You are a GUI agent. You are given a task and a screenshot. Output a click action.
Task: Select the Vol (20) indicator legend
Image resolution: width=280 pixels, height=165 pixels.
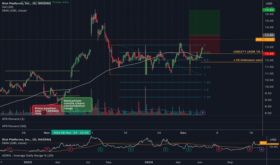pyautogui.click(x=8, y=7)
